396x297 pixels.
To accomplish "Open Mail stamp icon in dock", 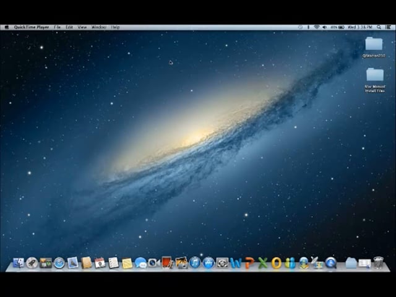I will [x=73, y=263].
